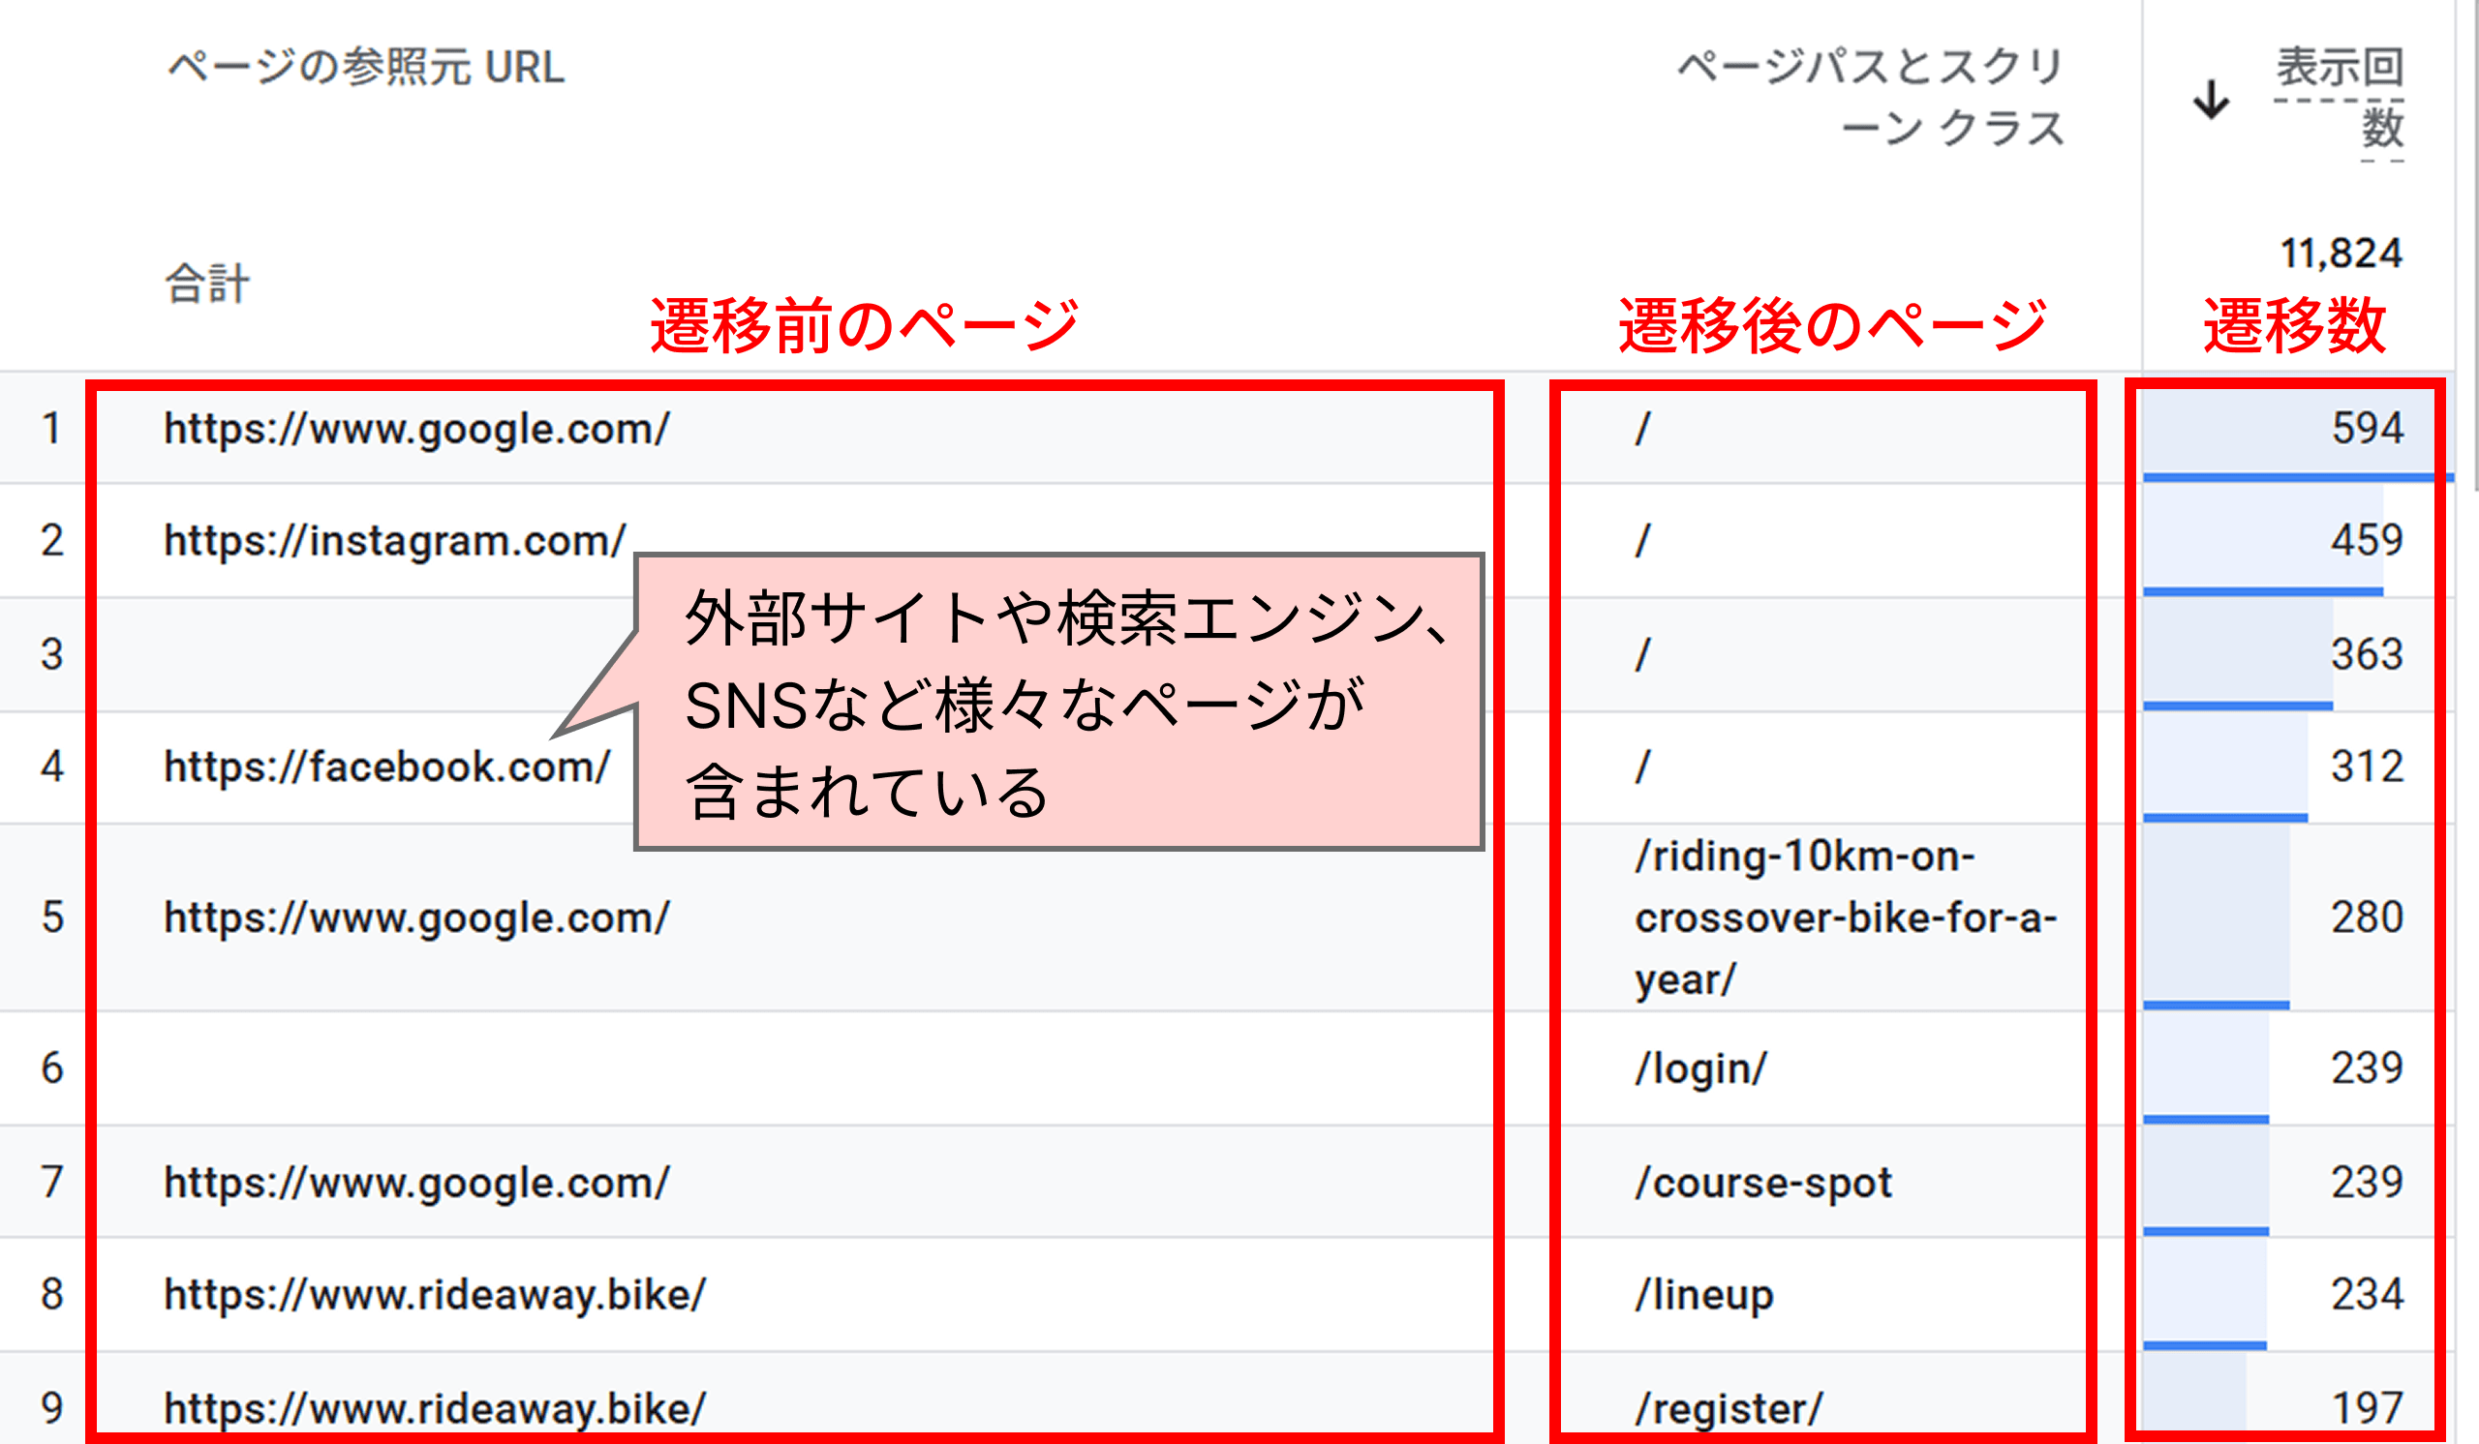Select row 7 https://www.google.com/ referrer
This screenshot has height=1444, width=2479.
[417, 1183]
